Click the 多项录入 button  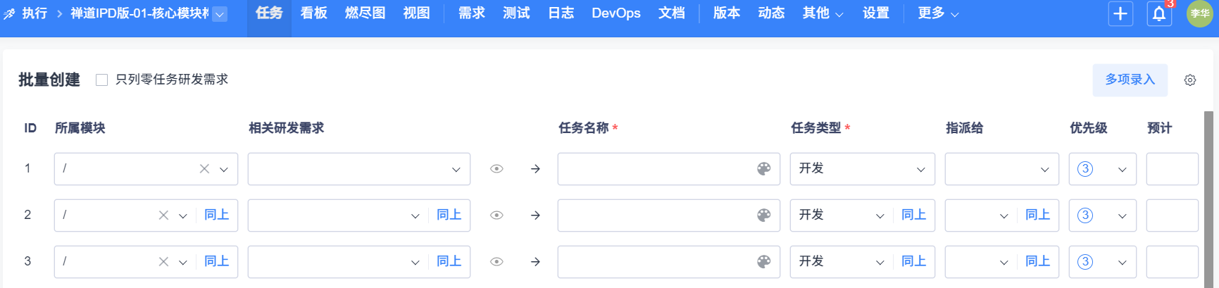[1130, 80]
